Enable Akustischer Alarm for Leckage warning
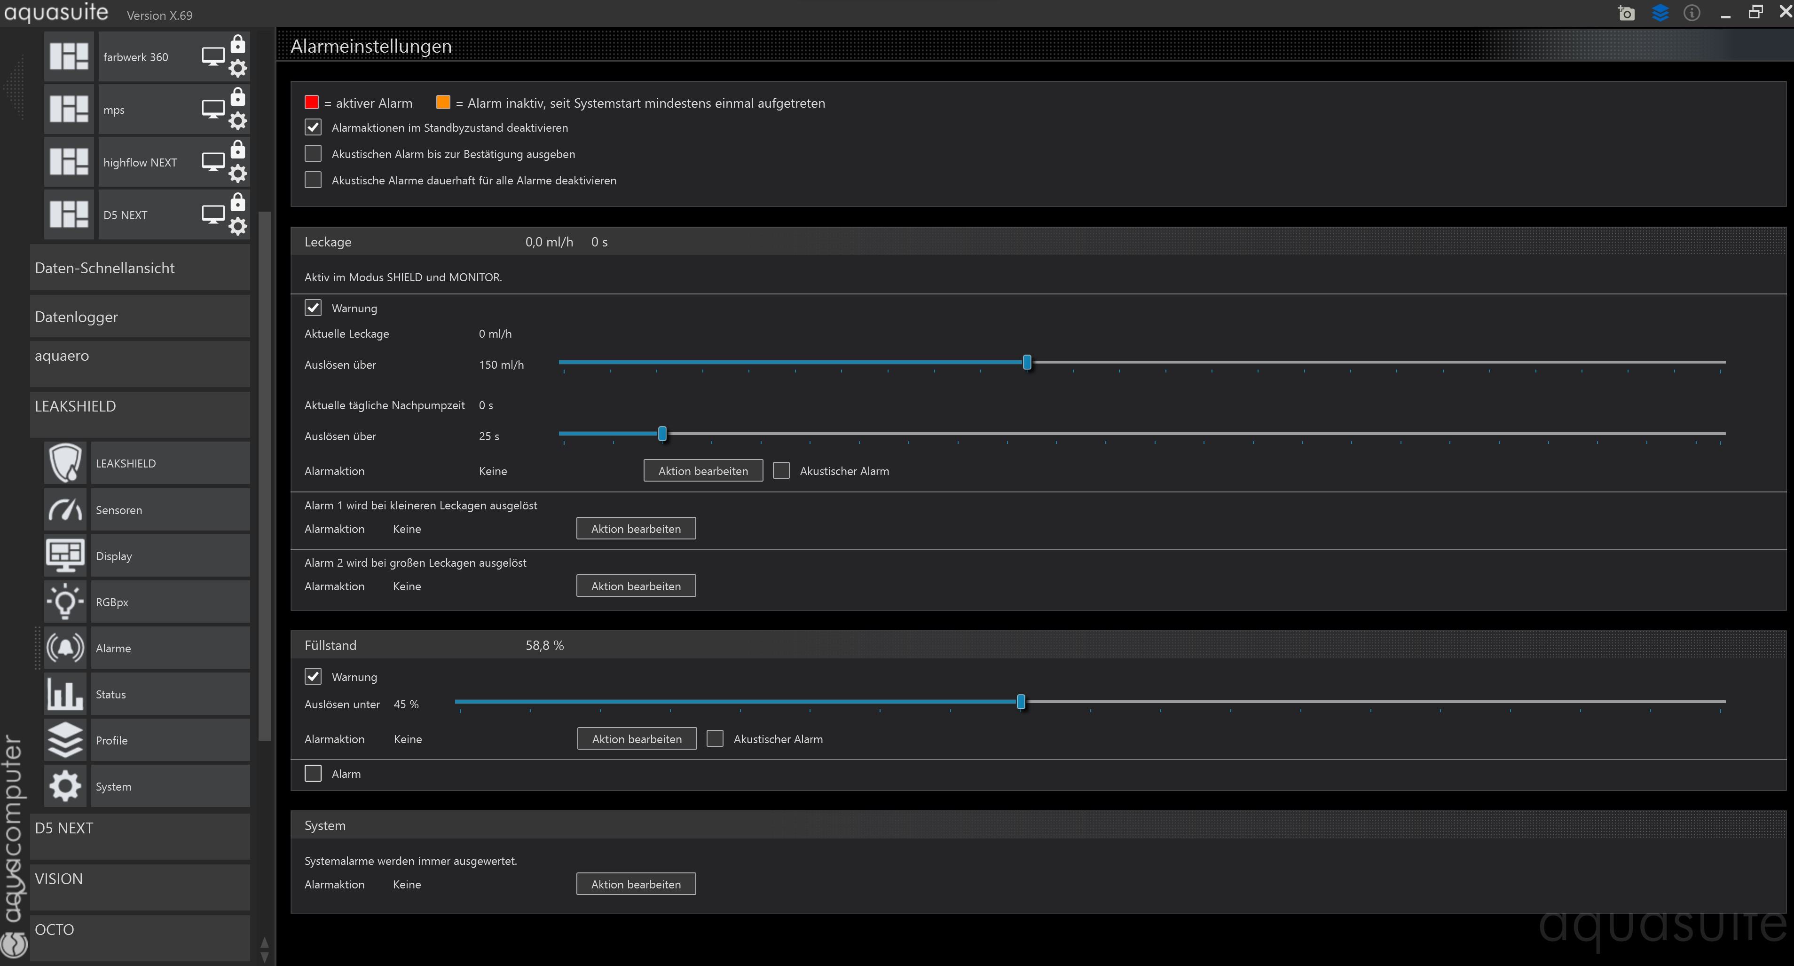The height and width of the screenshot is (966, 1794). [x=781, y=471]
